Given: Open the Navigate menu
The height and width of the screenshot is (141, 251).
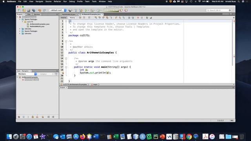Looking at the screenshot, I should tap(39, 2).
